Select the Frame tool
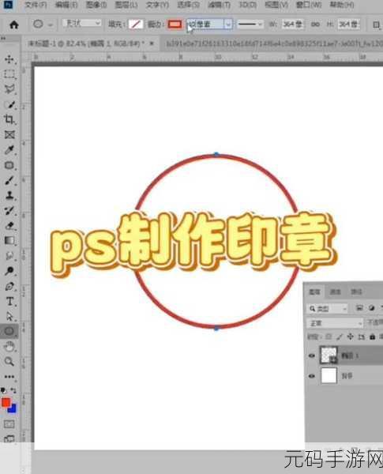The image size is (383, 474). tap(9, 134)
